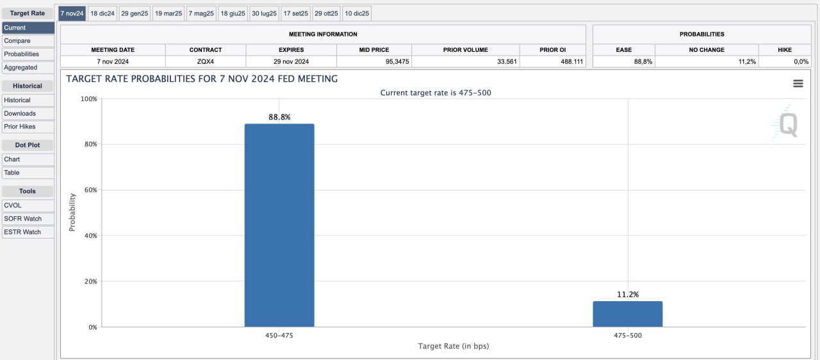Open the Historical data page

(x=28, y=100)
